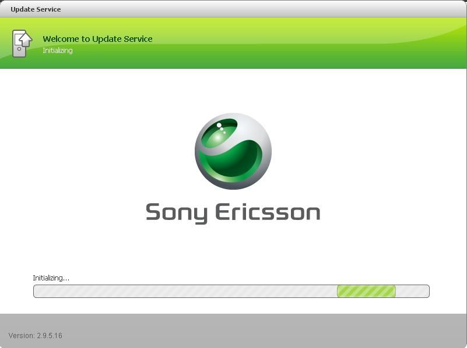
Task: Click the 'Sony Ericsson' wordmark text
Action: [233, 213]
